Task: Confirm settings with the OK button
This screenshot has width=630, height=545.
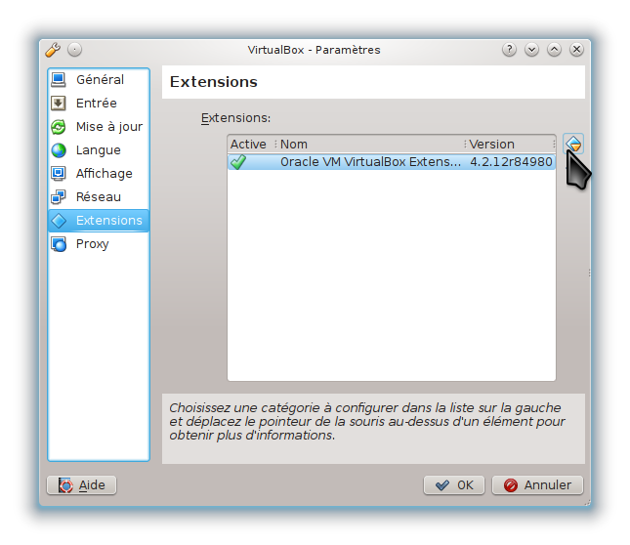Action: [454, 485]
